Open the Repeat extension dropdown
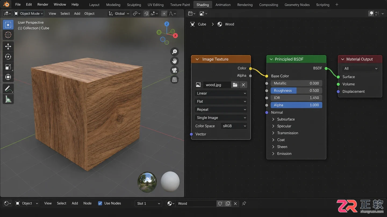Screen dimensions: 387x217 (221, 109)
